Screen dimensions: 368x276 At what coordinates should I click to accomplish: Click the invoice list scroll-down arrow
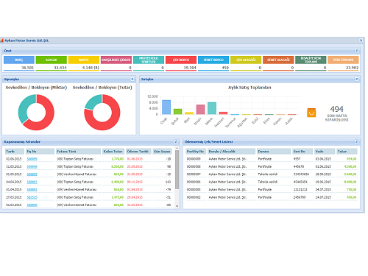pos(177,206)
